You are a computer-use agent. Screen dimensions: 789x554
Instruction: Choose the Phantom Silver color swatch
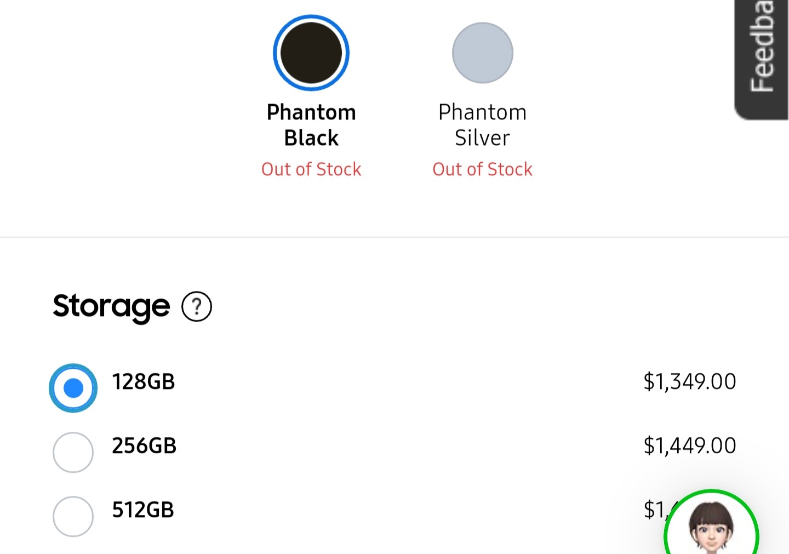482,53
